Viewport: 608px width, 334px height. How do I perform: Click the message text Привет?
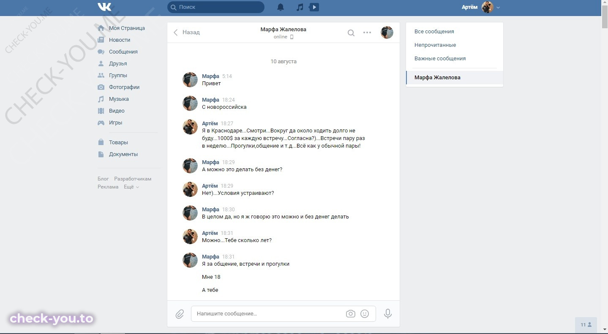point(211,83)
